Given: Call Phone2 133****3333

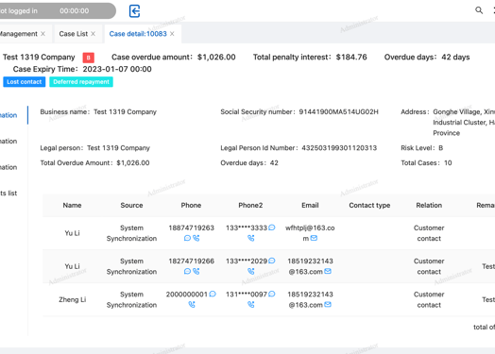Looking at the screenshot, I should pyautogui.click(x=251, y=238).
